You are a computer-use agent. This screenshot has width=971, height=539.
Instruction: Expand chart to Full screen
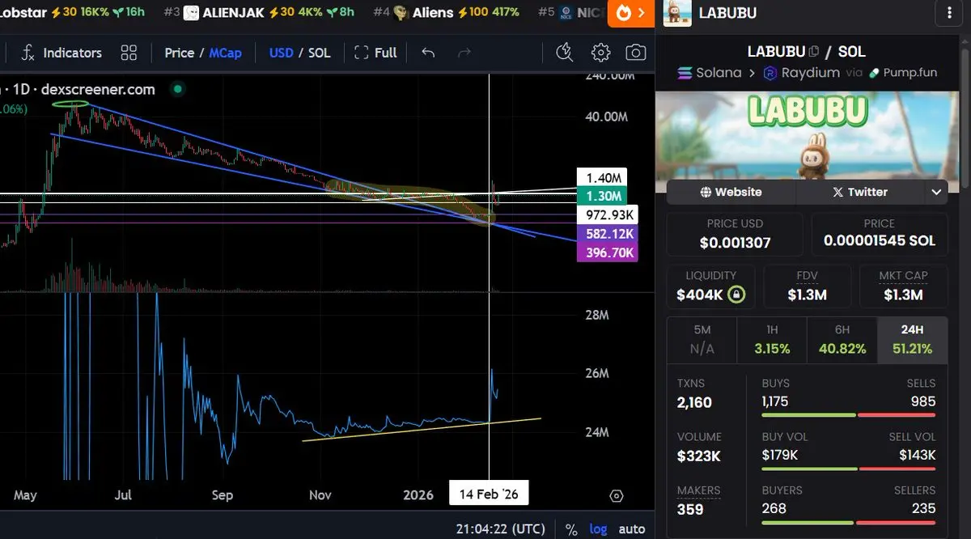pos(375,53)
